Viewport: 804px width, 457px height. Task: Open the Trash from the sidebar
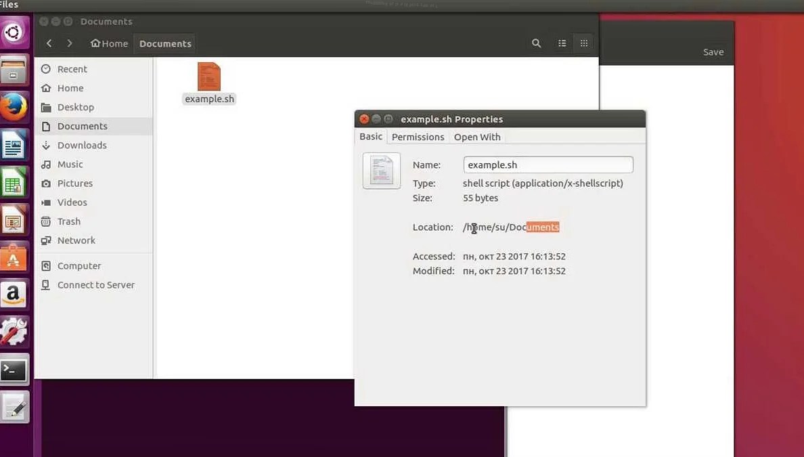coord(68,221)
